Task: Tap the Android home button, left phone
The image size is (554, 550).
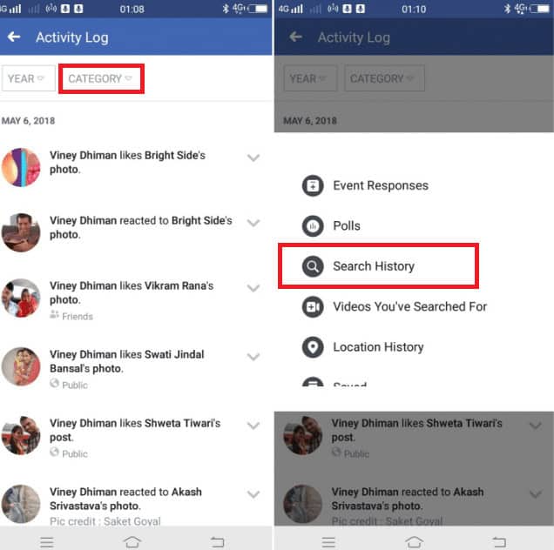Action: [x=132, y=541]
